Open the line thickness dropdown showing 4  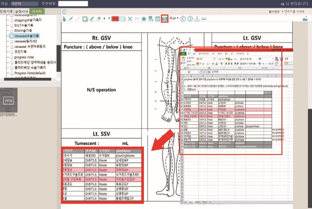point(106,19)
